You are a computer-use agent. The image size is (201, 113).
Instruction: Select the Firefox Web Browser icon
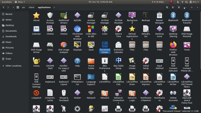pos(173,45)
